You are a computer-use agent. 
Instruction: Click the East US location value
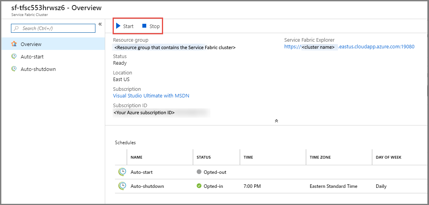[121, 80]
